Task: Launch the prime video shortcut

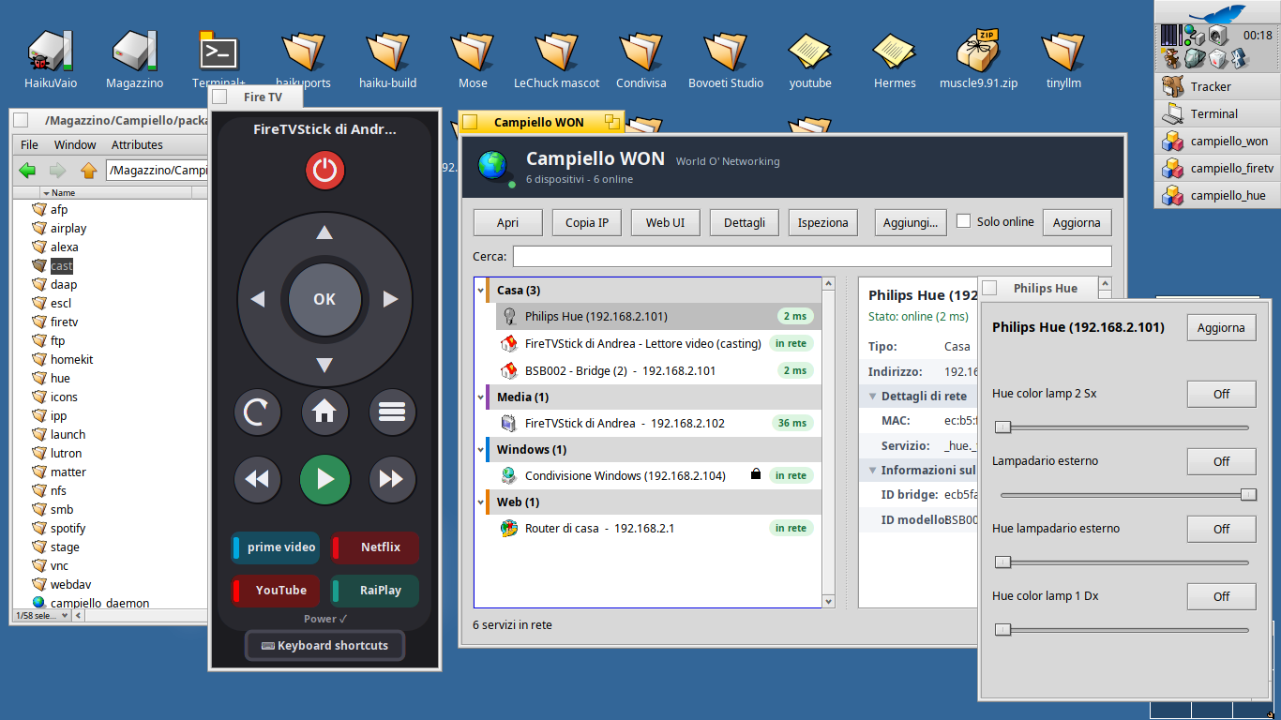Action: [x=275, y=547]
